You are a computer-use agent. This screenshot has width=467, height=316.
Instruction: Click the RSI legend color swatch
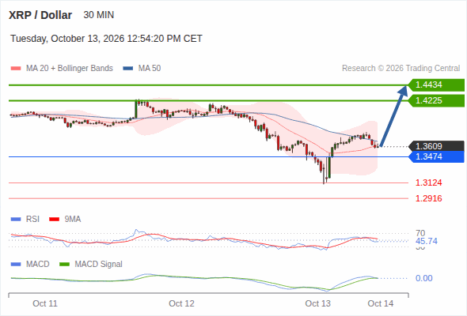[x=16, y=220]
